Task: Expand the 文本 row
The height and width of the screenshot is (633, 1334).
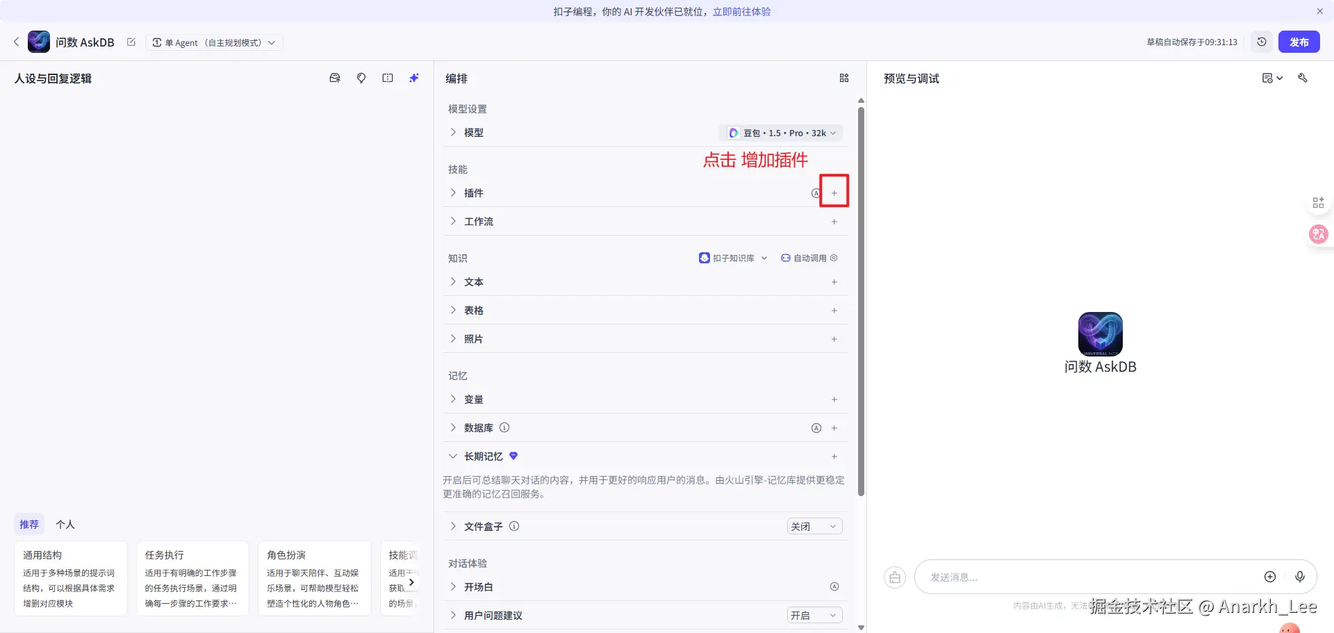Action: [x=453, y=281]
